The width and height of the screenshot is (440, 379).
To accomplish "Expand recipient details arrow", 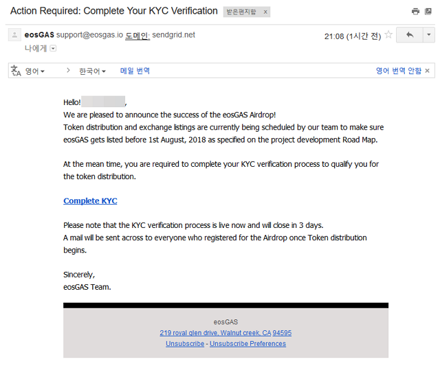I will point(53,48).
